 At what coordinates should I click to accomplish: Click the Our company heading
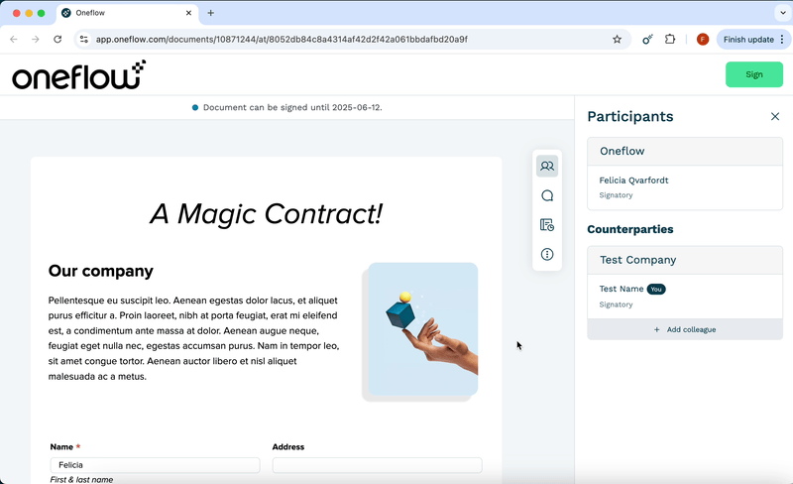(x=101, y=271)
